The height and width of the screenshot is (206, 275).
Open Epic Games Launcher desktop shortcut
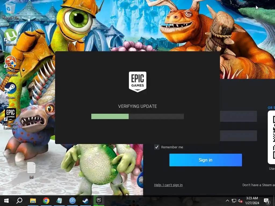point(10,119)
